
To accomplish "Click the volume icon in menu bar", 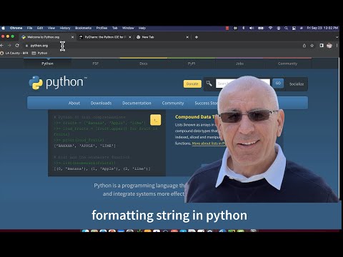I will click(x=252, y=28).
